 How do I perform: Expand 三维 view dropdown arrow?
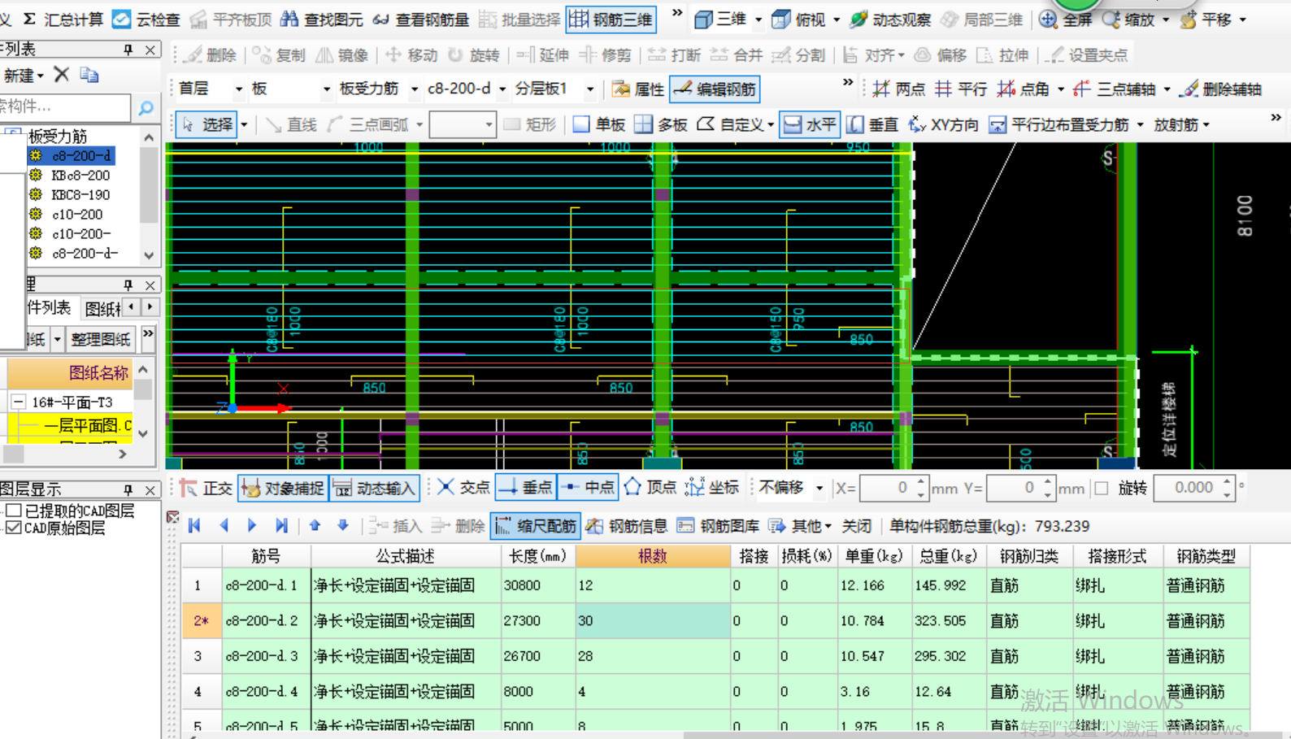(759, 20)
